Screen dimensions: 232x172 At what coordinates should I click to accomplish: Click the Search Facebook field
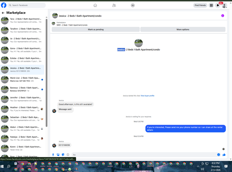pyautogui.click(x=26, y=5)
